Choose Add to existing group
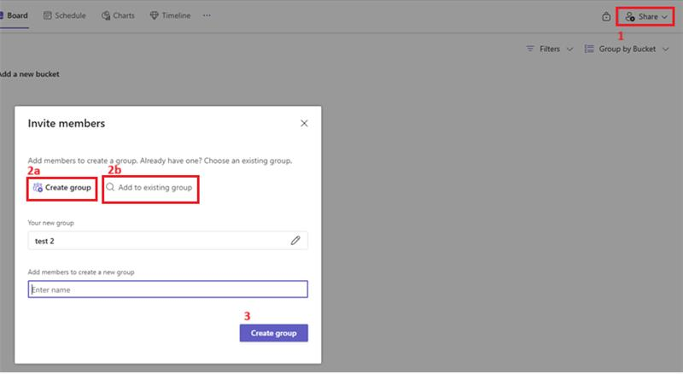This screenshot has width=683, height=374. tap(150, 189)
